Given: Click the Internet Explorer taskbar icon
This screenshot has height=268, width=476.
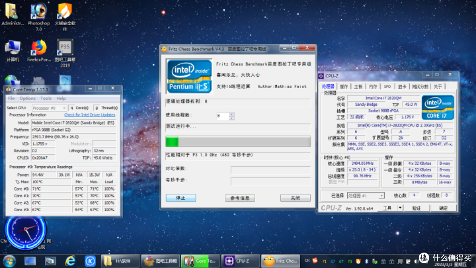Looking at the screenshot, I should coord(70,261).
